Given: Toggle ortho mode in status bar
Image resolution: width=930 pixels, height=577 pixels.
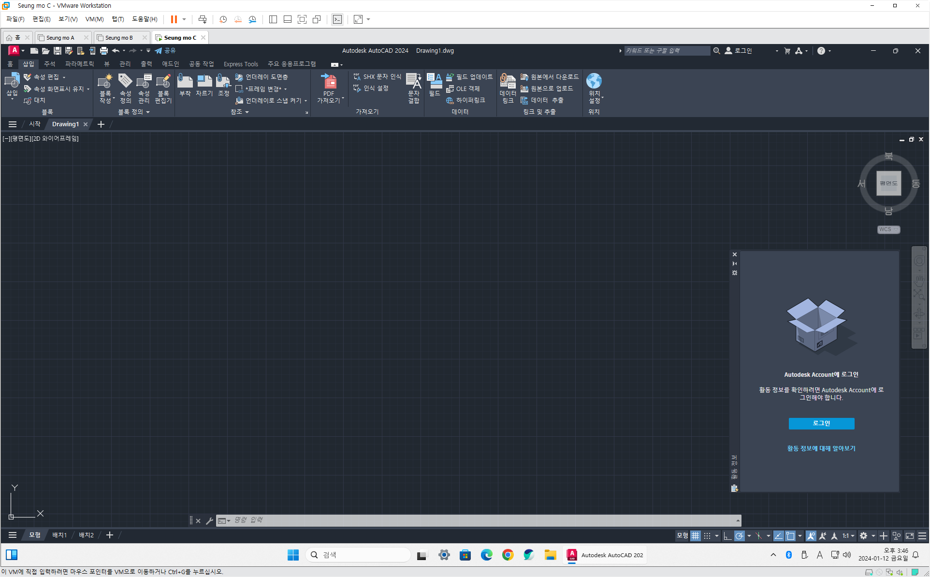Looking at the screenshot, I should click(x=727, y=536).
